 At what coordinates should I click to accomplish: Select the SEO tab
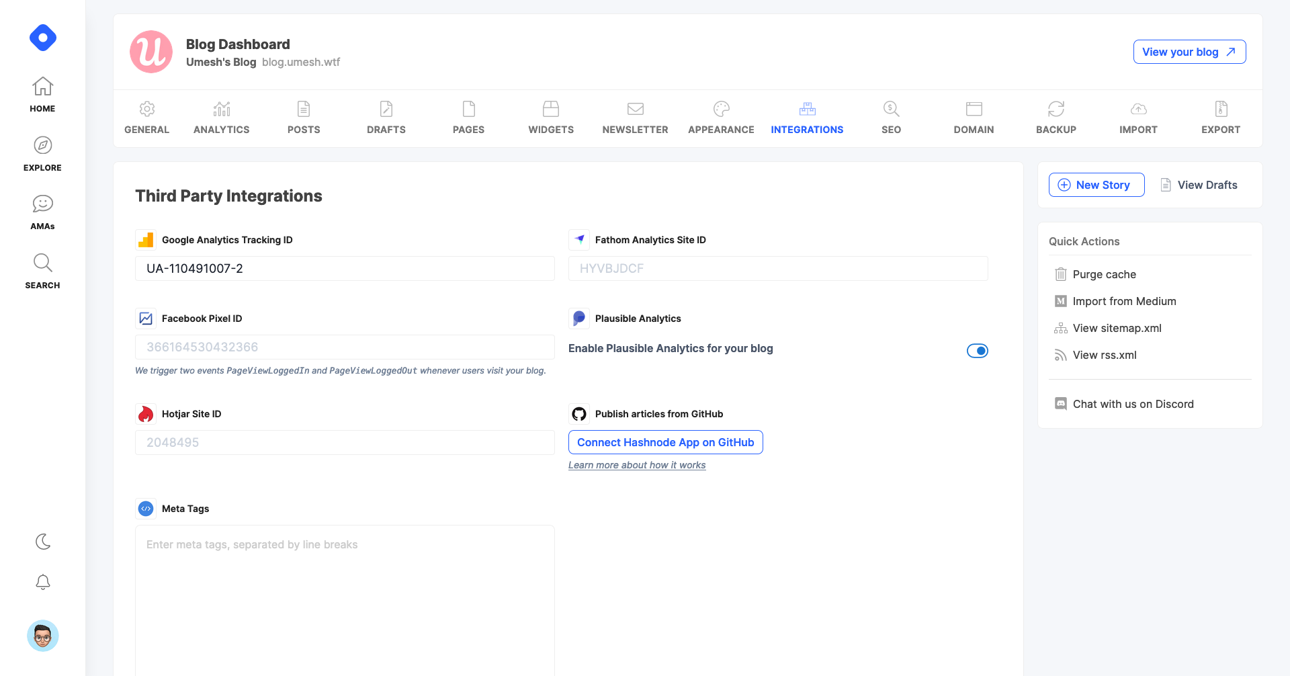coord(891,118)
